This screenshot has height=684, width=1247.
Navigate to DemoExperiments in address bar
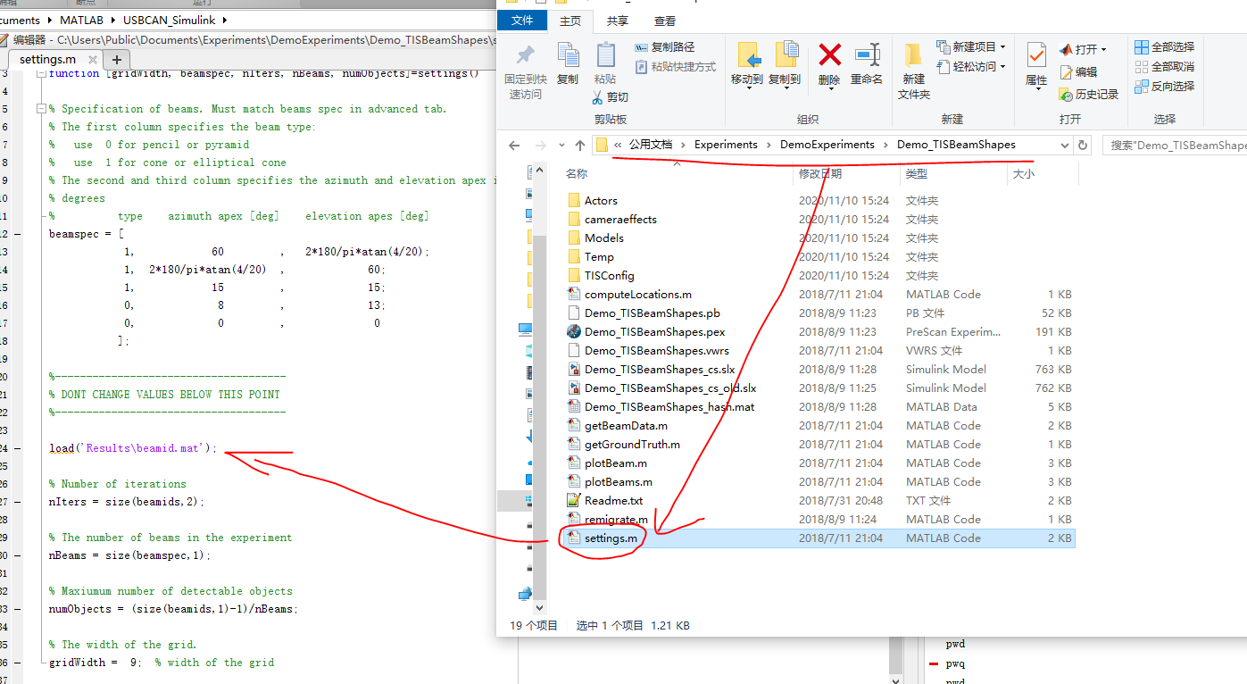(x=827, y=145)
